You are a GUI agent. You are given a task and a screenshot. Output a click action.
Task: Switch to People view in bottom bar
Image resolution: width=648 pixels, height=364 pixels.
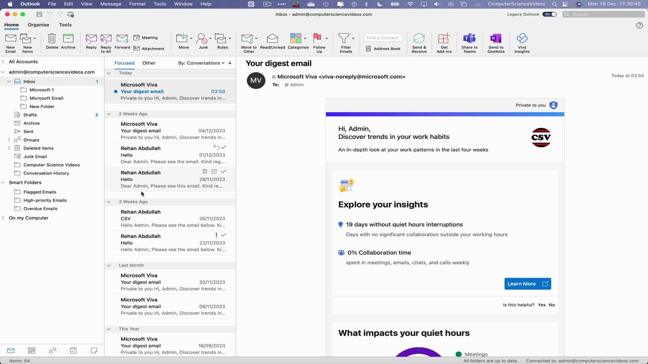click(x=52, y=350)
